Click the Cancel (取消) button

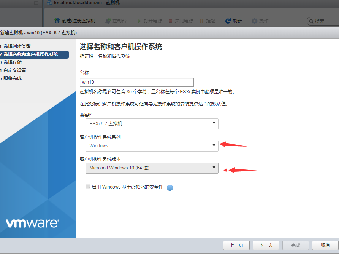(325, 245)
